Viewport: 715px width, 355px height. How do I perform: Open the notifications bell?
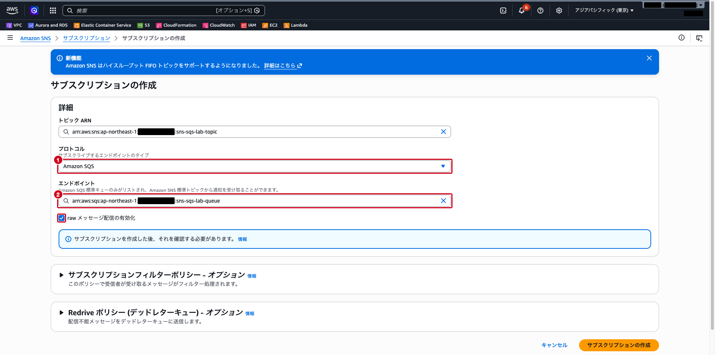pyautogui.click(x=522, y=11)
